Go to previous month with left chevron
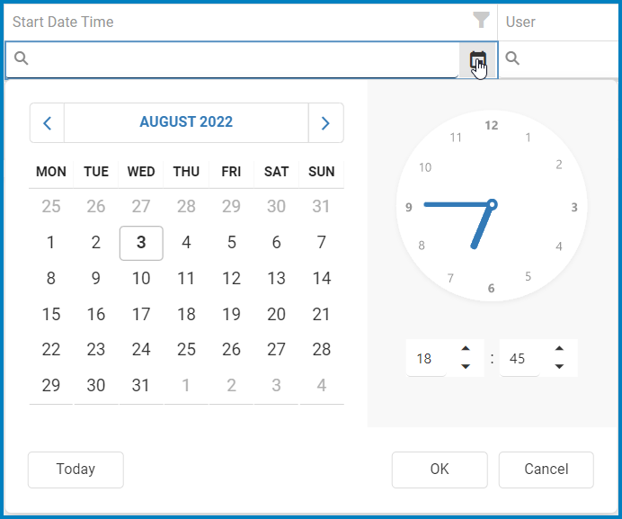Viewport: 622px width, 519px height. (x=48, y=123)
